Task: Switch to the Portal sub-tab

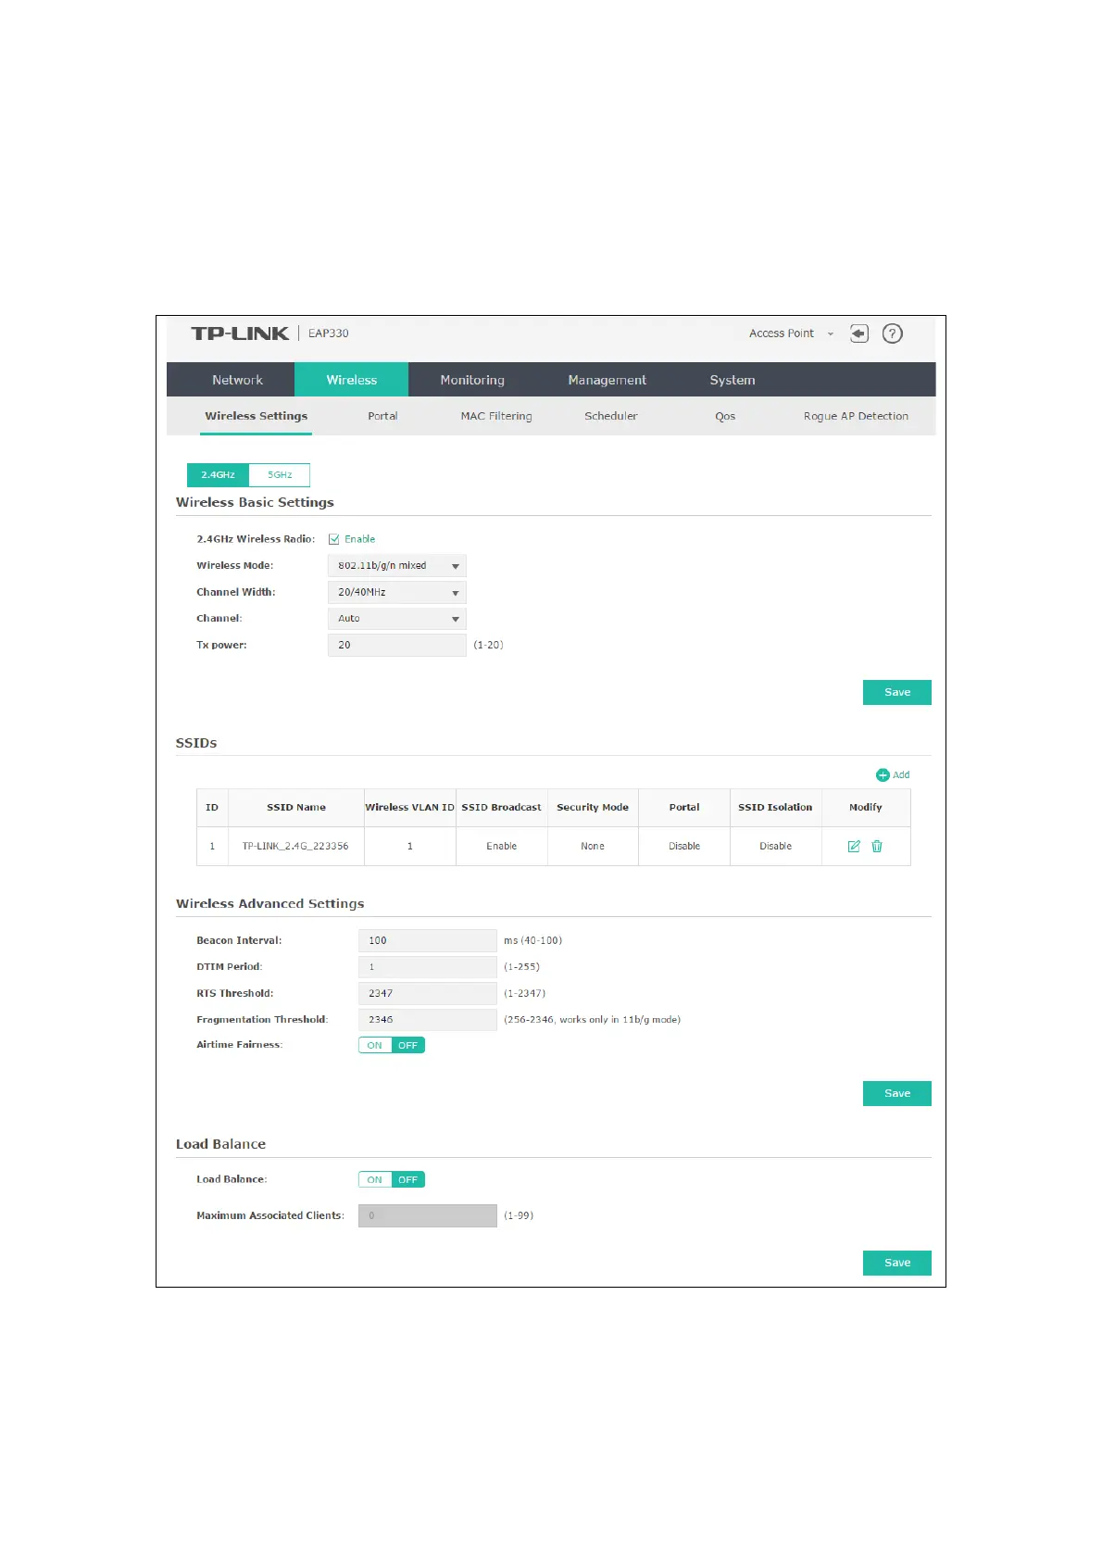Action: coord(382,416)
